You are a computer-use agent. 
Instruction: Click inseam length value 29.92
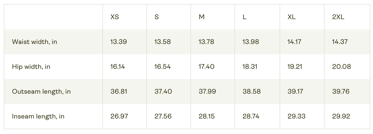tap(341, 116)
